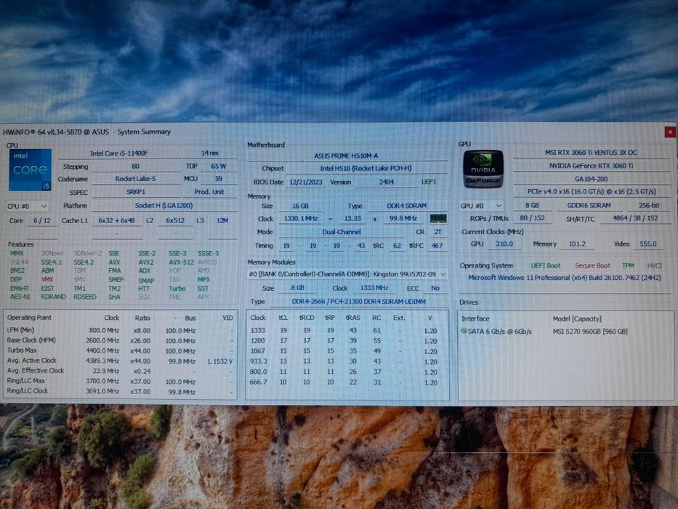
Task: Click the SRKP1 SSPEC value
Action: pyautogui.click(x=135, y=192)
